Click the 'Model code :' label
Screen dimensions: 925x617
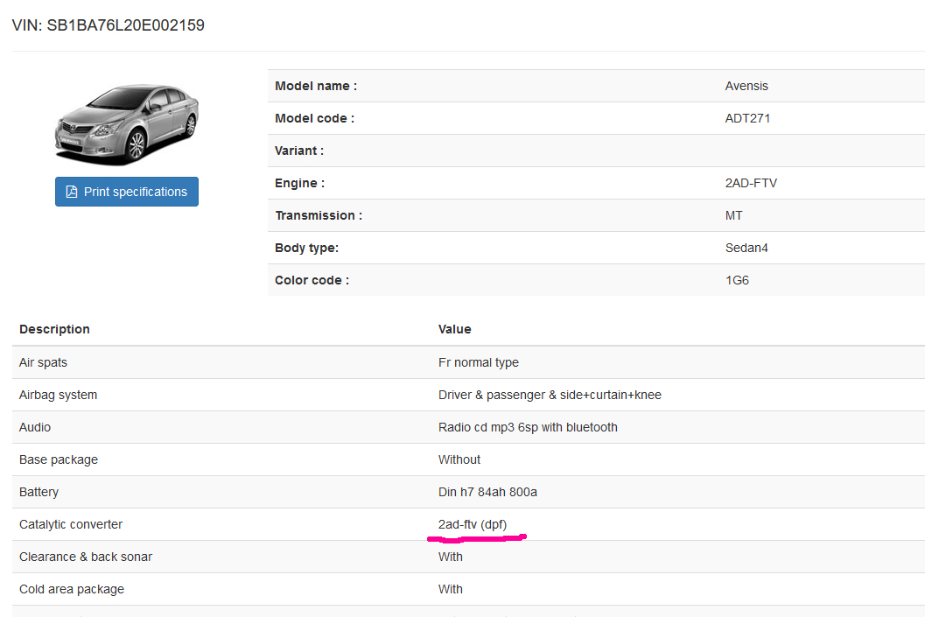click(x=314, y=118)
